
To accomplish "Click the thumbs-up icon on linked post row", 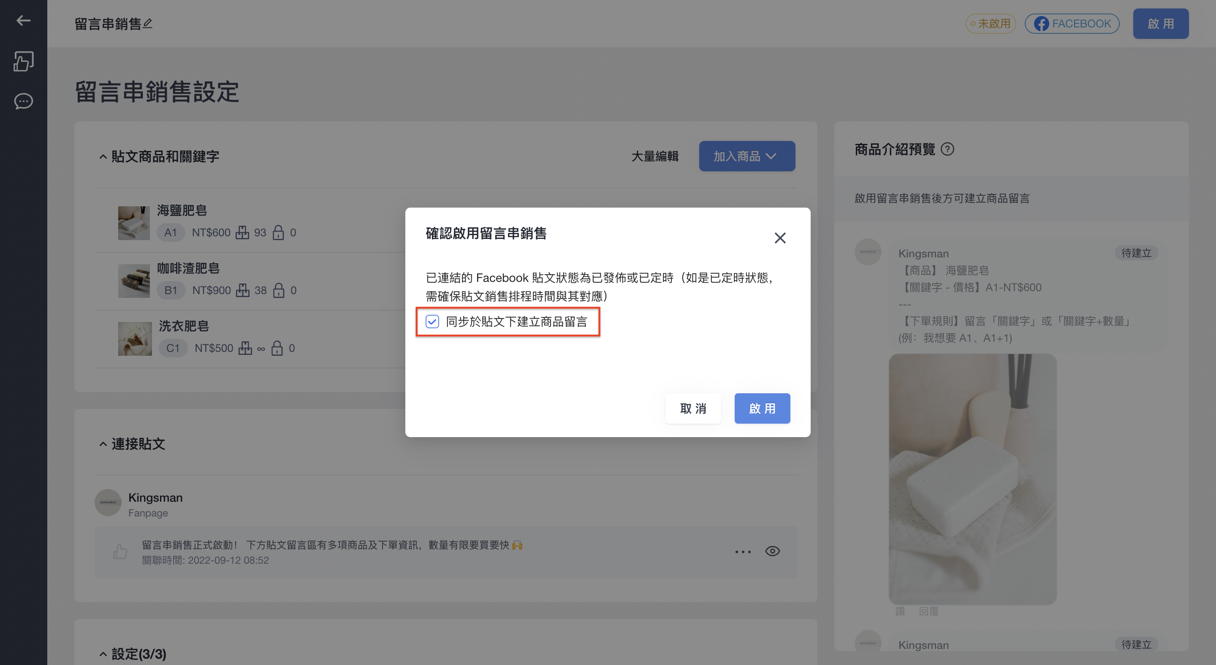I will click(x=120, y=551).
